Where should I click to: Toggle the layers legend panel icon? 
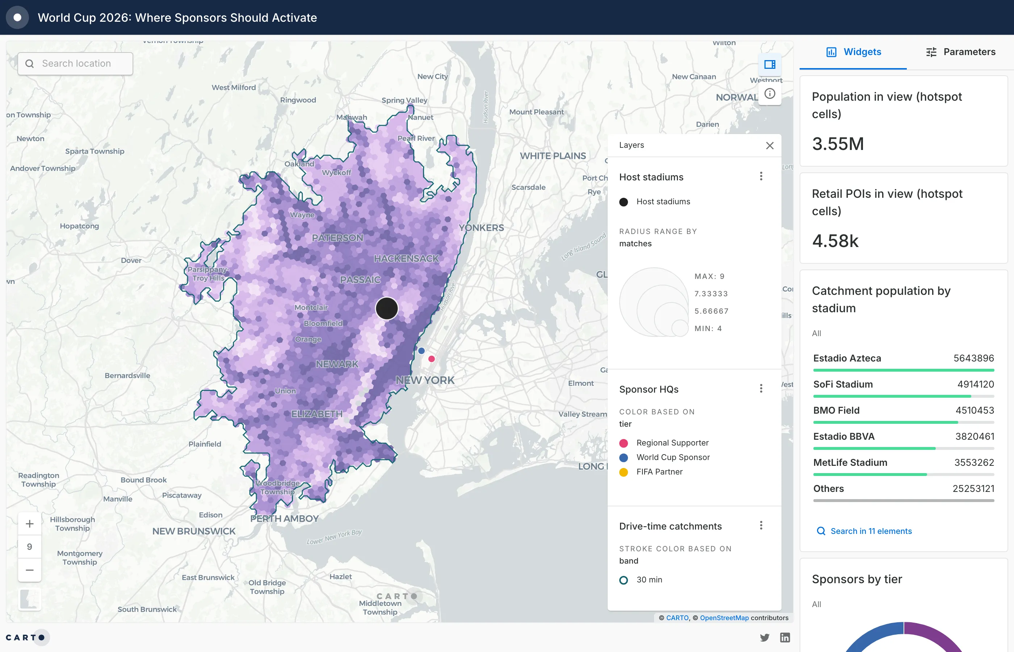pos(770,64)
